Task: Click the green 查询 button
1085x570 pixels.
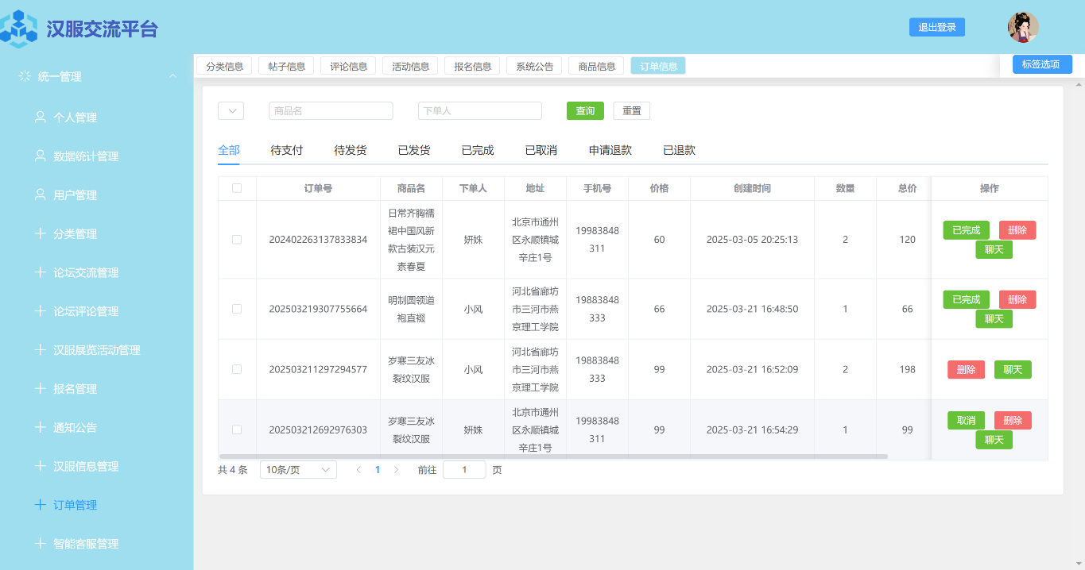Action: [585, 111]
